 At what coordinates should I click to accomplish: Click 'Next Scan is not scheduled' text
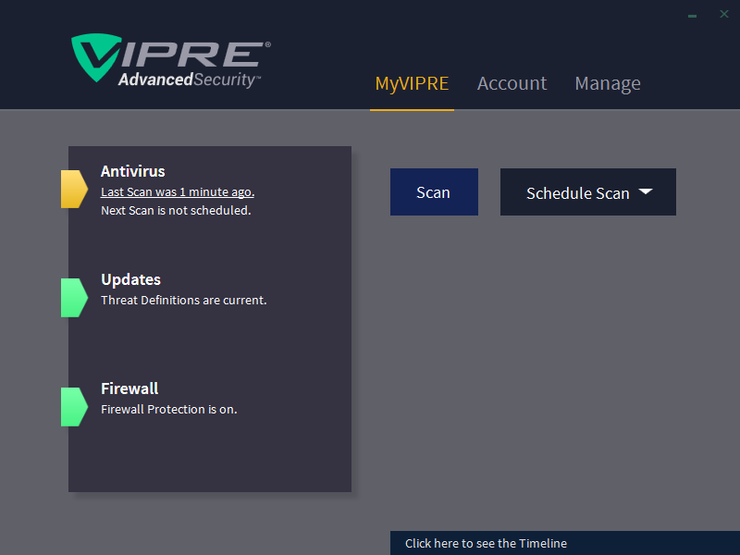(176, 210)
